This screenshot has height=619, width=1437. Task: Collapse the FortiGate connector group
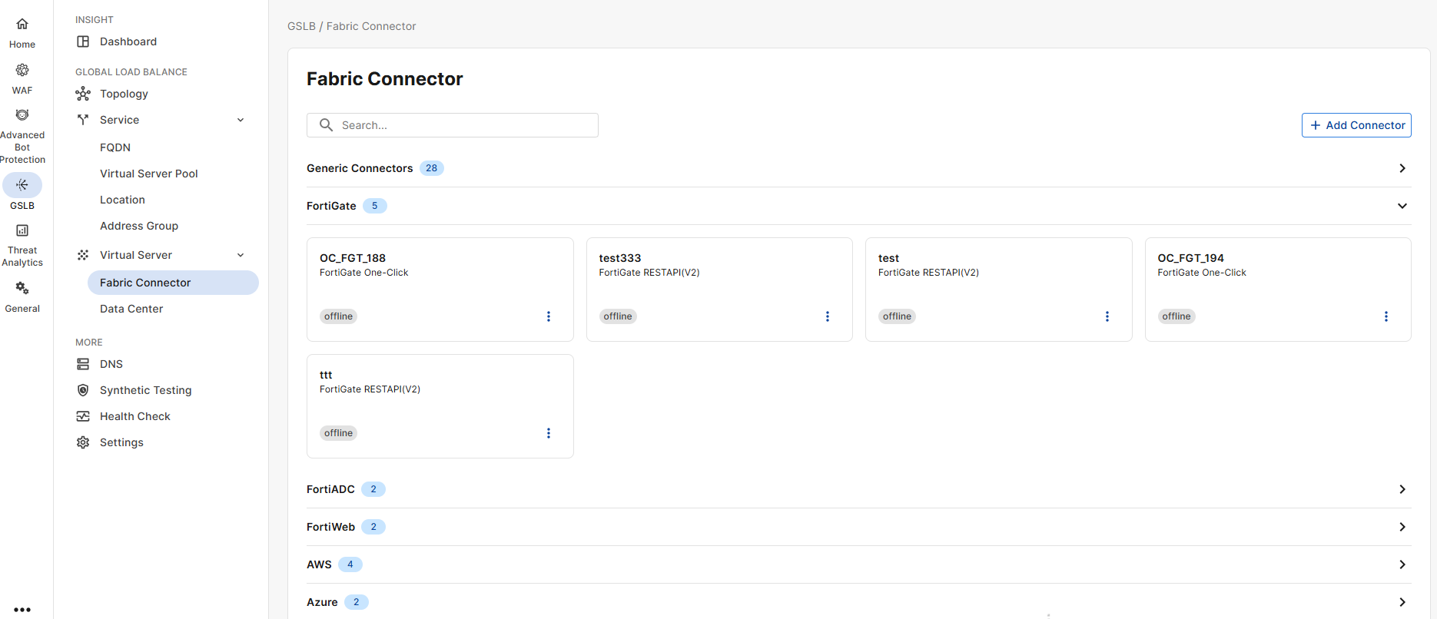(1402, 206)
